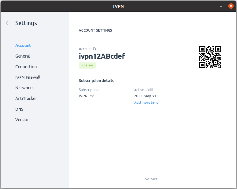Click the Account ID label

click(87, 49)
